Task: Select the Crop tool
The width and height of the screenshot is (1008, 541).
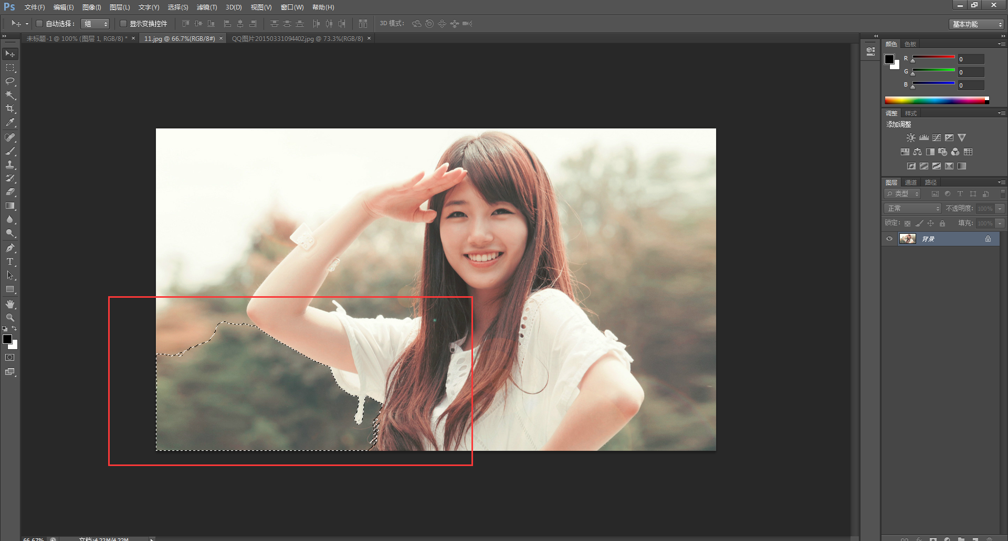Action: [x=10, y=109]
